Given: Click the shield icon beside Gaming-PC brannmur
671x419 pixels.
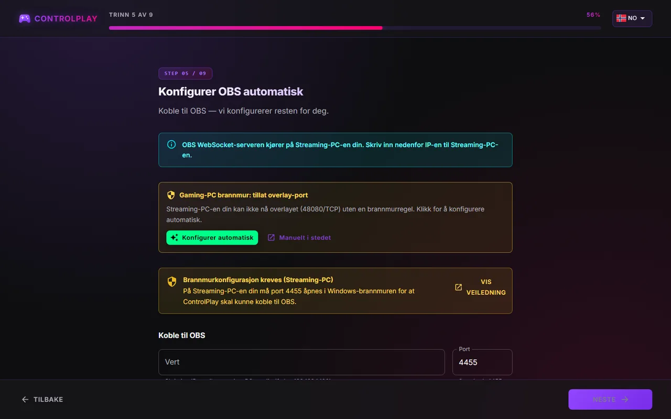Looking at the screenshot, I should [x=171, y=195].
